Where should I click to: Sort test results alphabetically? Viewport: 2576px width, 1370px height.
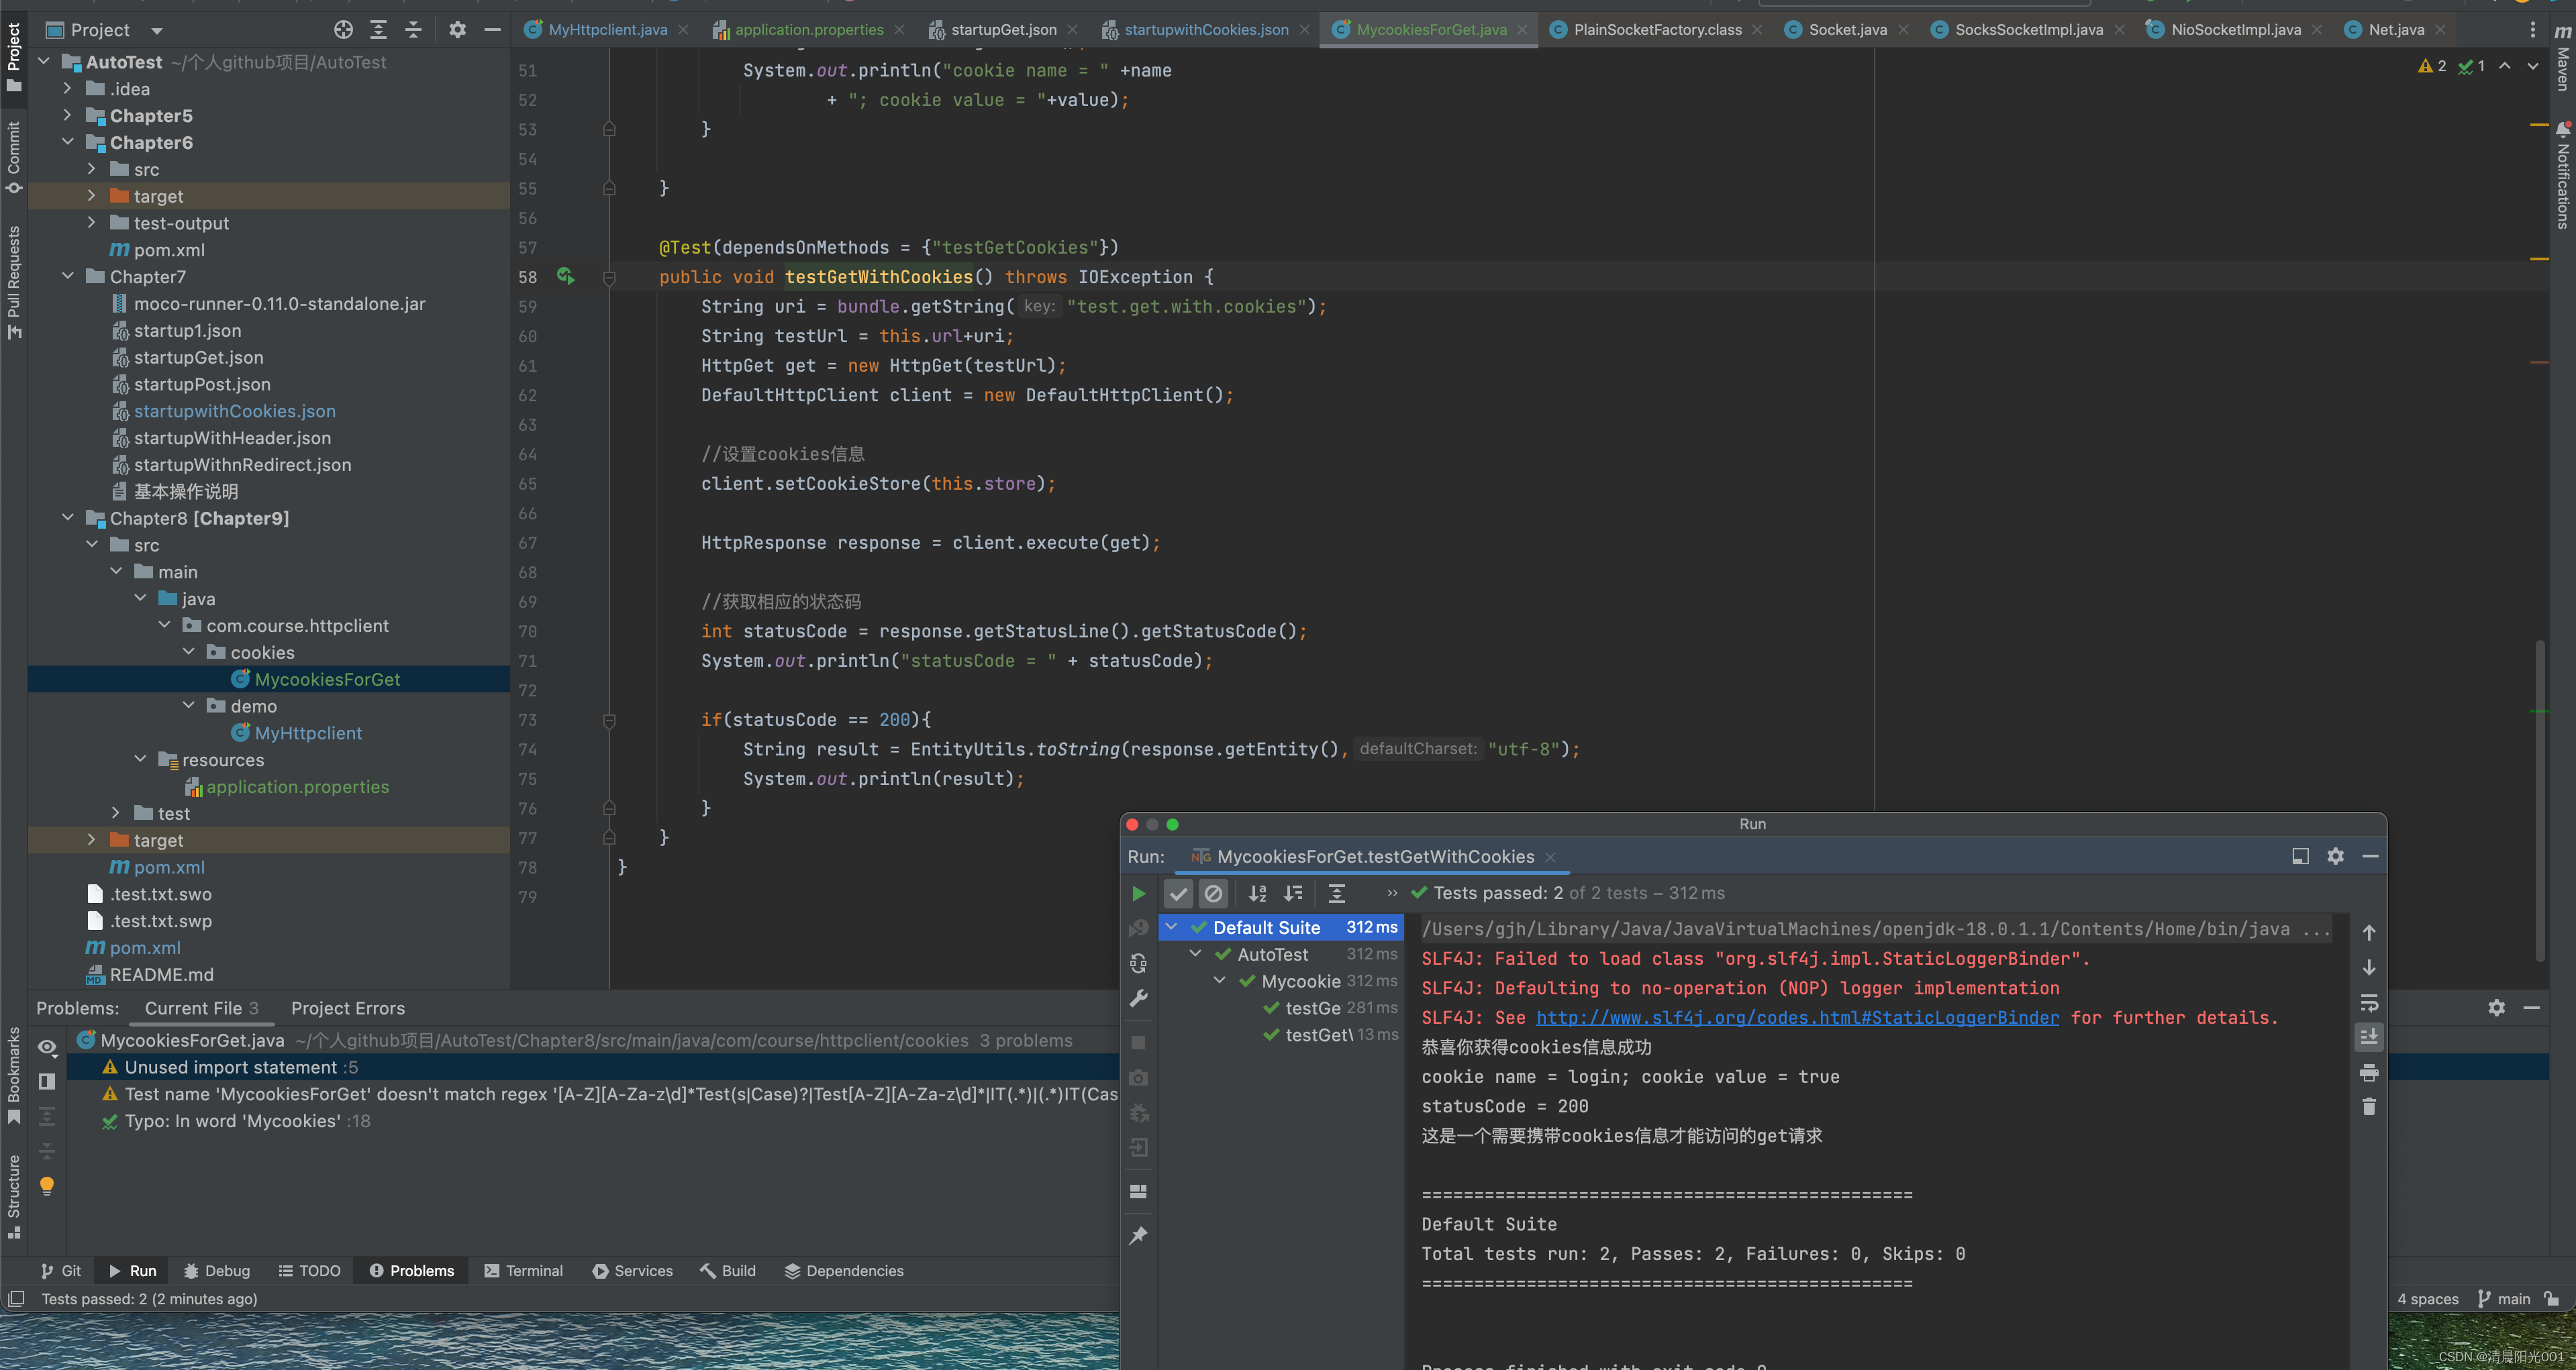pyautogui.click(x=1257, y=894)
